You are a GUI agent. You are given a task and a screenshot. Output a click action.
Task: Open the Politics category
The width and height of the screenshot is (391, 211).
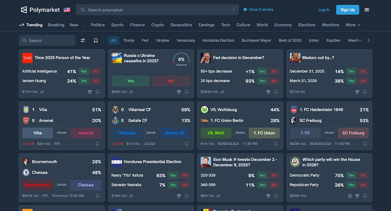[x=97, y=25]
